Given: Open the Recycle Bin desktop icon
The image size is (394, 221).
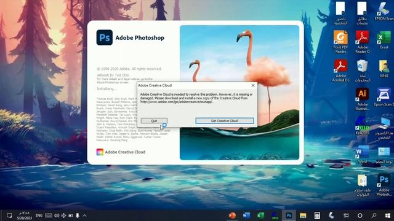Looking at the screenshot, I should (x=363, y=71).
